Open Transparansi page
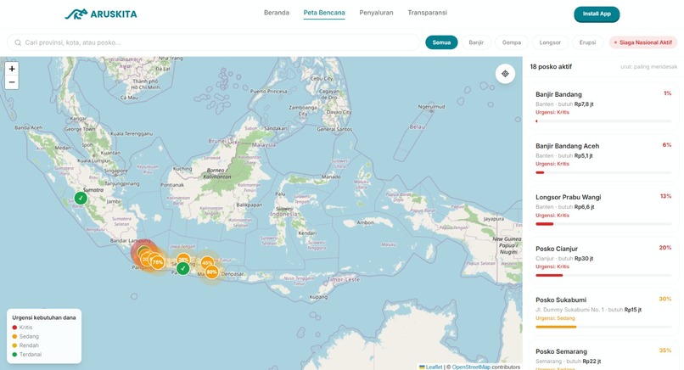The height and width of the screenshot is (370, 684). 428,13
